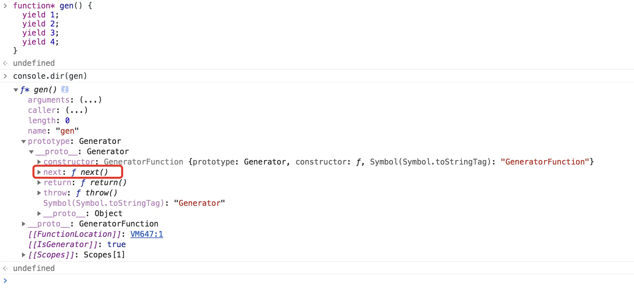
Task: Expand the constructor: GeneratorFunction entry
Action: [39, 162]
